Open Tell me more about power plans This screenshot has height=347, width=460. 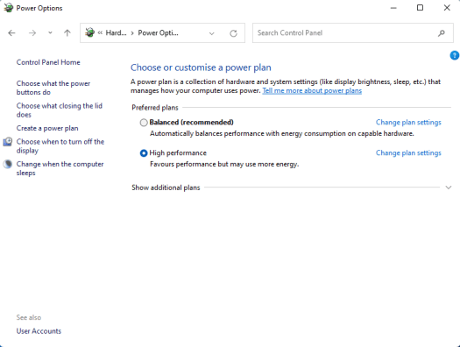(312, 90)
